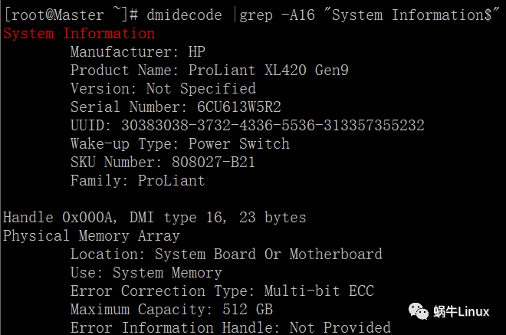Click the 'Wake-up Type: Power Switch' line

[x=180, y=144]
